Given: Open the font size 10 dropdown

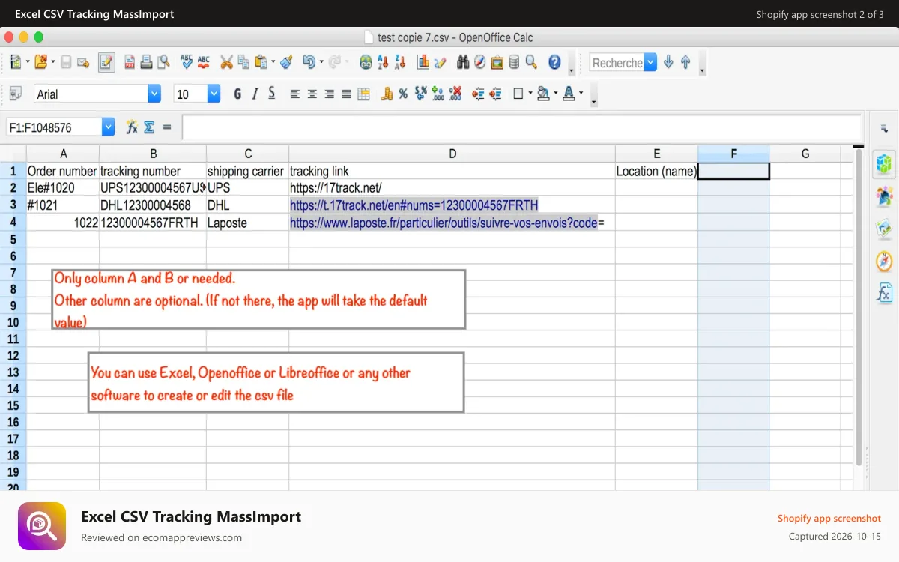Looking at the screenshot, I should [x=214, y=94].
